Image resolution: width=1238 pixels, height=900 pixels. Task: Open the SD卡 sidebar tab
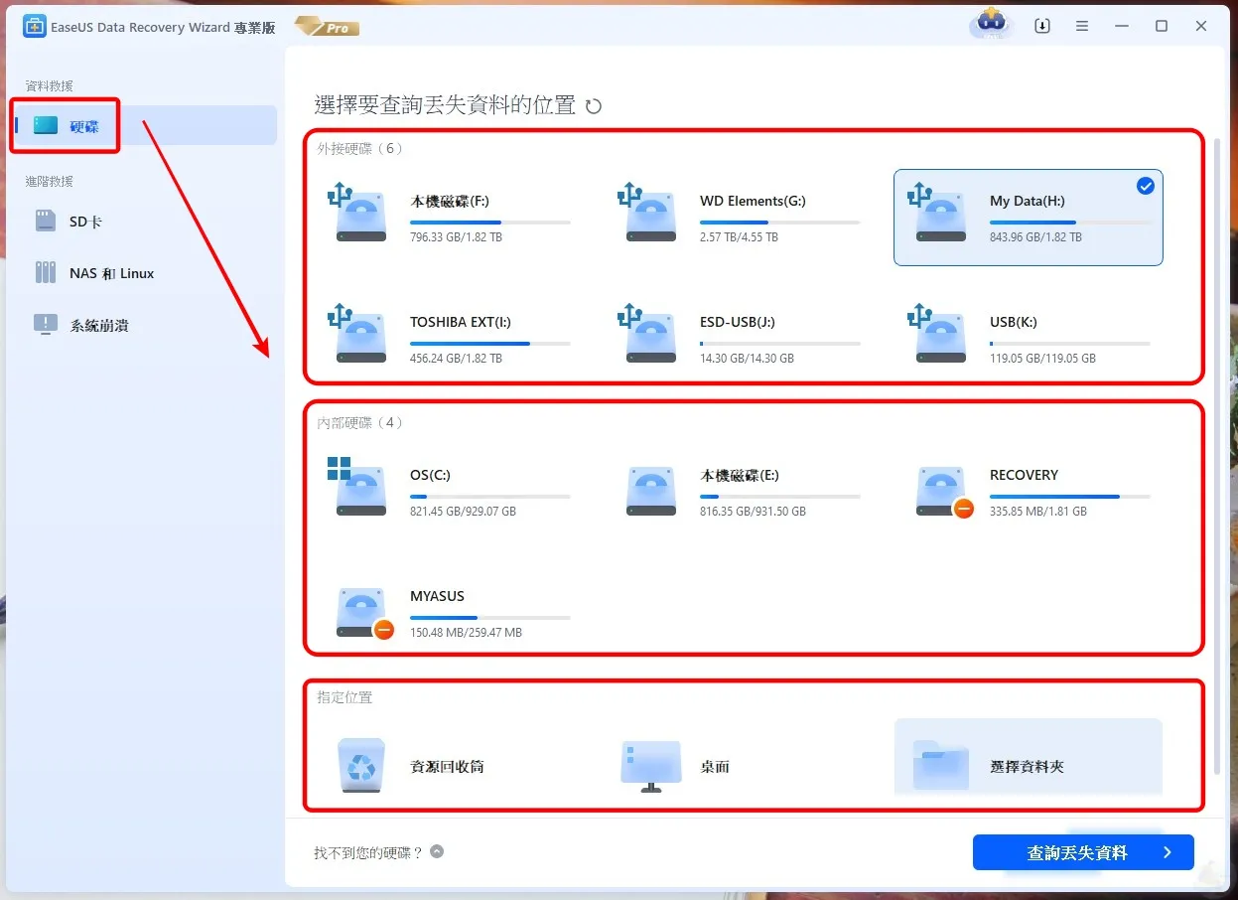click(x=146, y=222)
